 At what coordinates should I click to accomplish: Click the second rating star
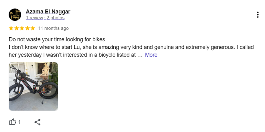(16, 28)
